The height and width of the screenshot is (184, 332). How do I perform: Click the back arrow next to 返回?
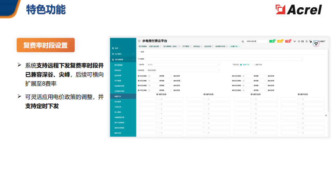(139, 52)
